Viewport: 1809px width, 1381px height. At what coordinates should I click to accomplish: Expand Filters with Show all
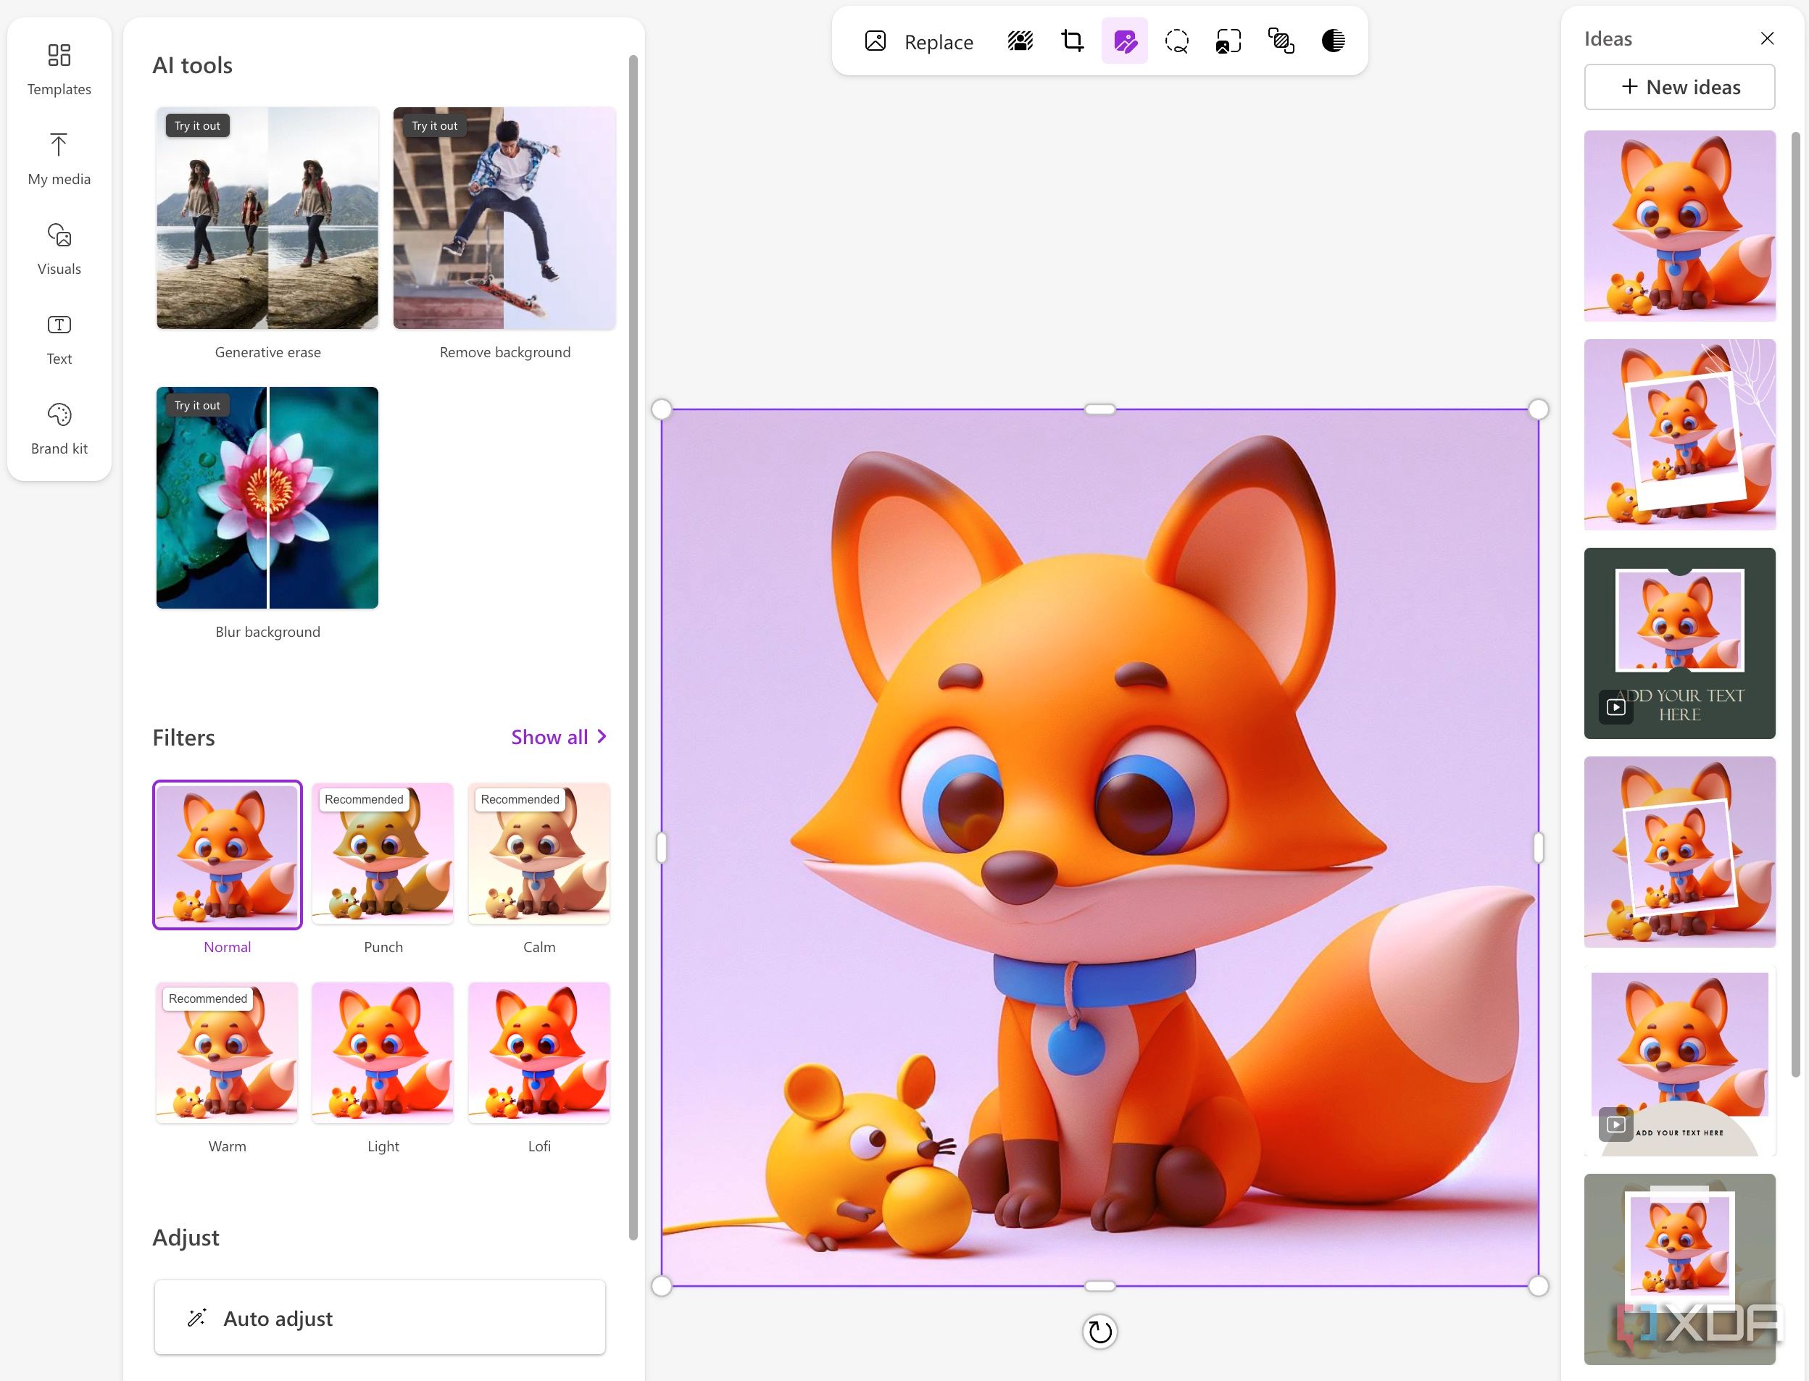click(559, 738)
